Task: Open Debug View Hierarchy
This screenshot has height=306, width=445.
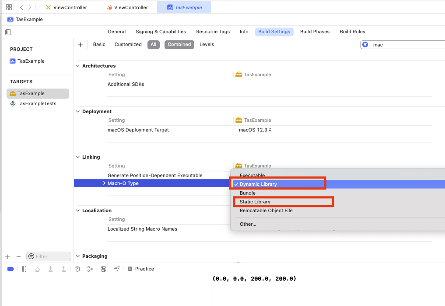Action: [x=77, y=269]
